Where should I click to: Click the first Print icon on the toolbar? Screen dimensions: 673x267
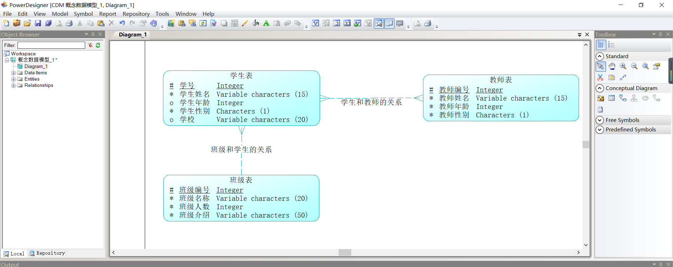tap(69, 23)
